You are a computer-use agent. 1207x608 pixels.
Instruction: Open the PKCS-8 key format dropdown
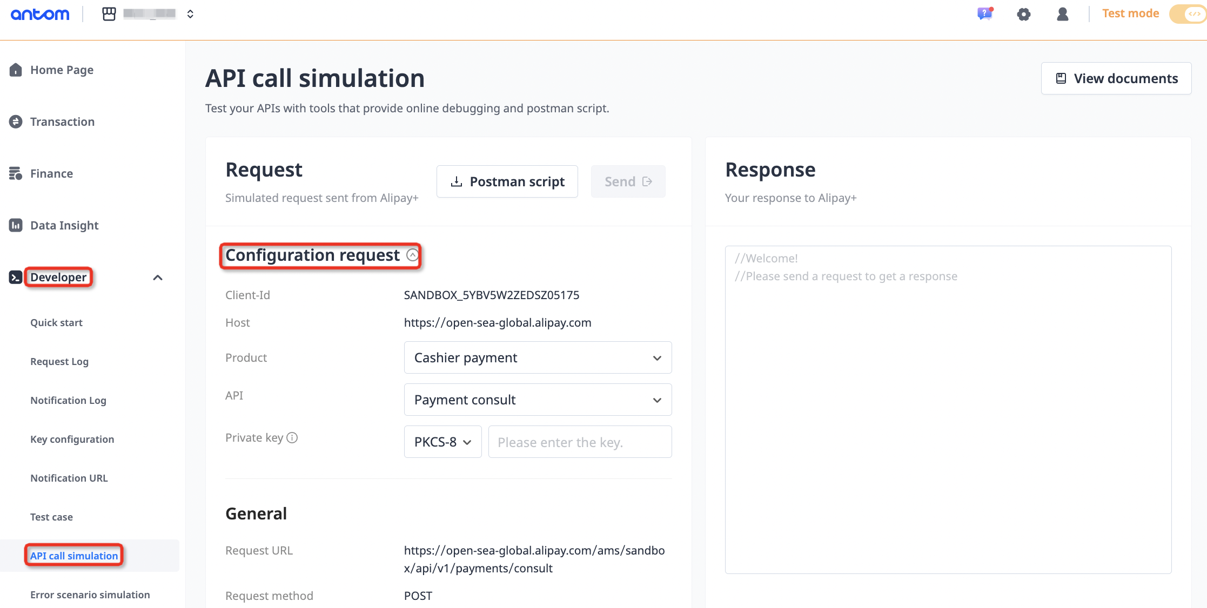pyautogui.click(x=442, y=442)
